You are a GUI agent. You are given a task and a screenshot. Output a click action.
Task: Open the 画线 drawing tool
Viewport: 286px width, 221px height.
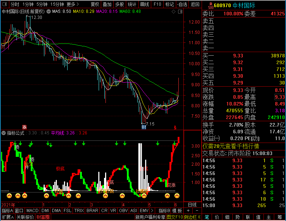coord(144,4)
